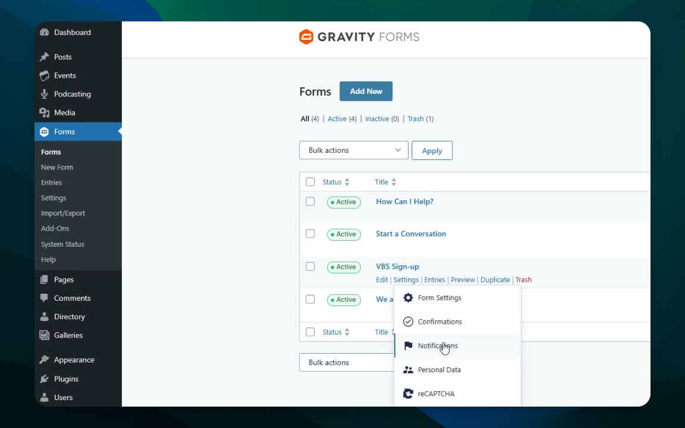The image size is (685, 428).
Task: Open the VBS Sign-up form title
Action: (x=398, y=266)
